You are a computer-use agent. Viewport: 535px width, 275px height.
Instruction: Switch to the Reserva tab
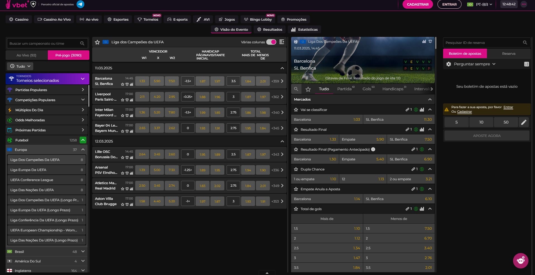coord(508,53)
